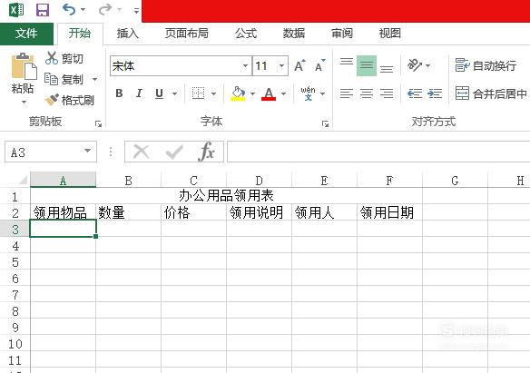Click inside the formula bar input
This screenshot has height=373, width=530.
coord(378,152)
